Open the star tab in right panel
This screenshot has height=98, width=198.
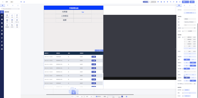[x=190, y=5]
